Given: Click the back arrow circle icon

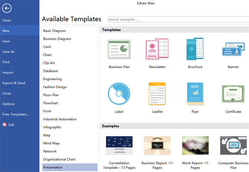Looking at the screenshot, I should 7,8.
